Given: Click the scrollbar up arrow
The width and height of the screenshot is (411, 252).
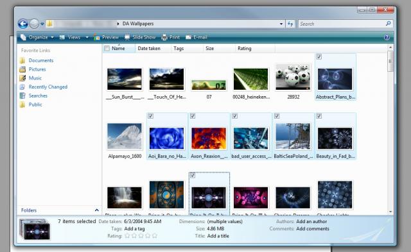Looking at the screenshot, I should pyautogui.click(x=390, y=47).
